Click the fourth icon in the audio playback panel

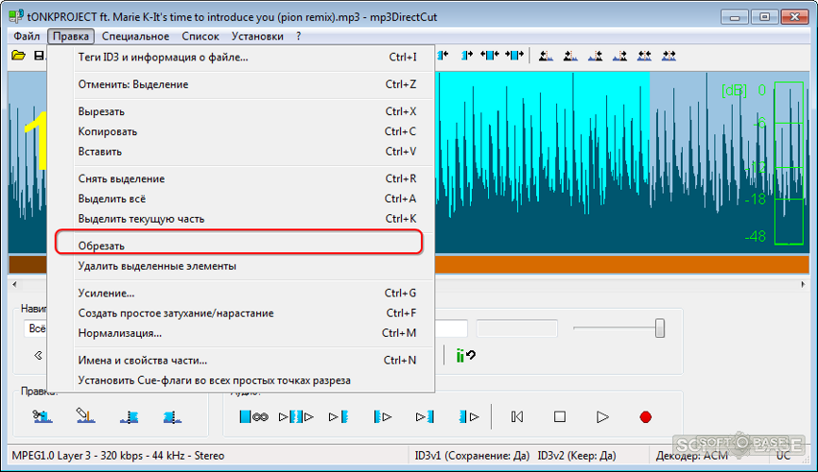[382, 417]
